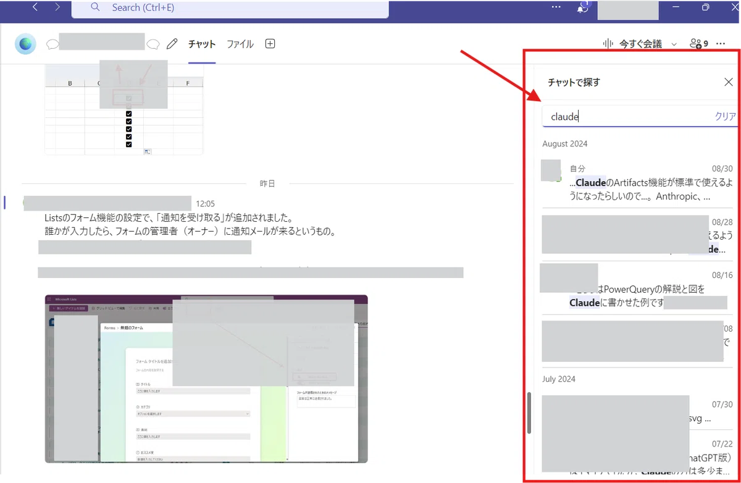Focus the Search (Ctrl+E) box

[230, 9]
